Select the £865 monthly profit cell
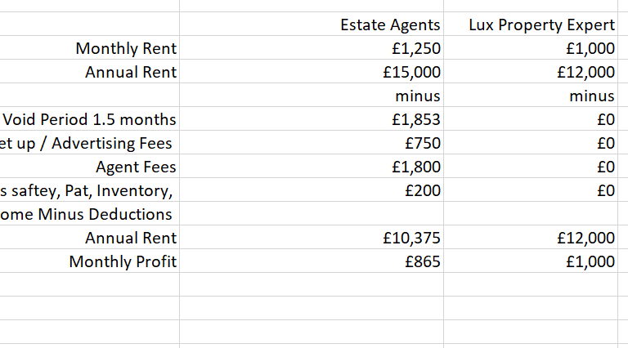Viewport: 628px width, 348px height. click(x=423, y=262)
